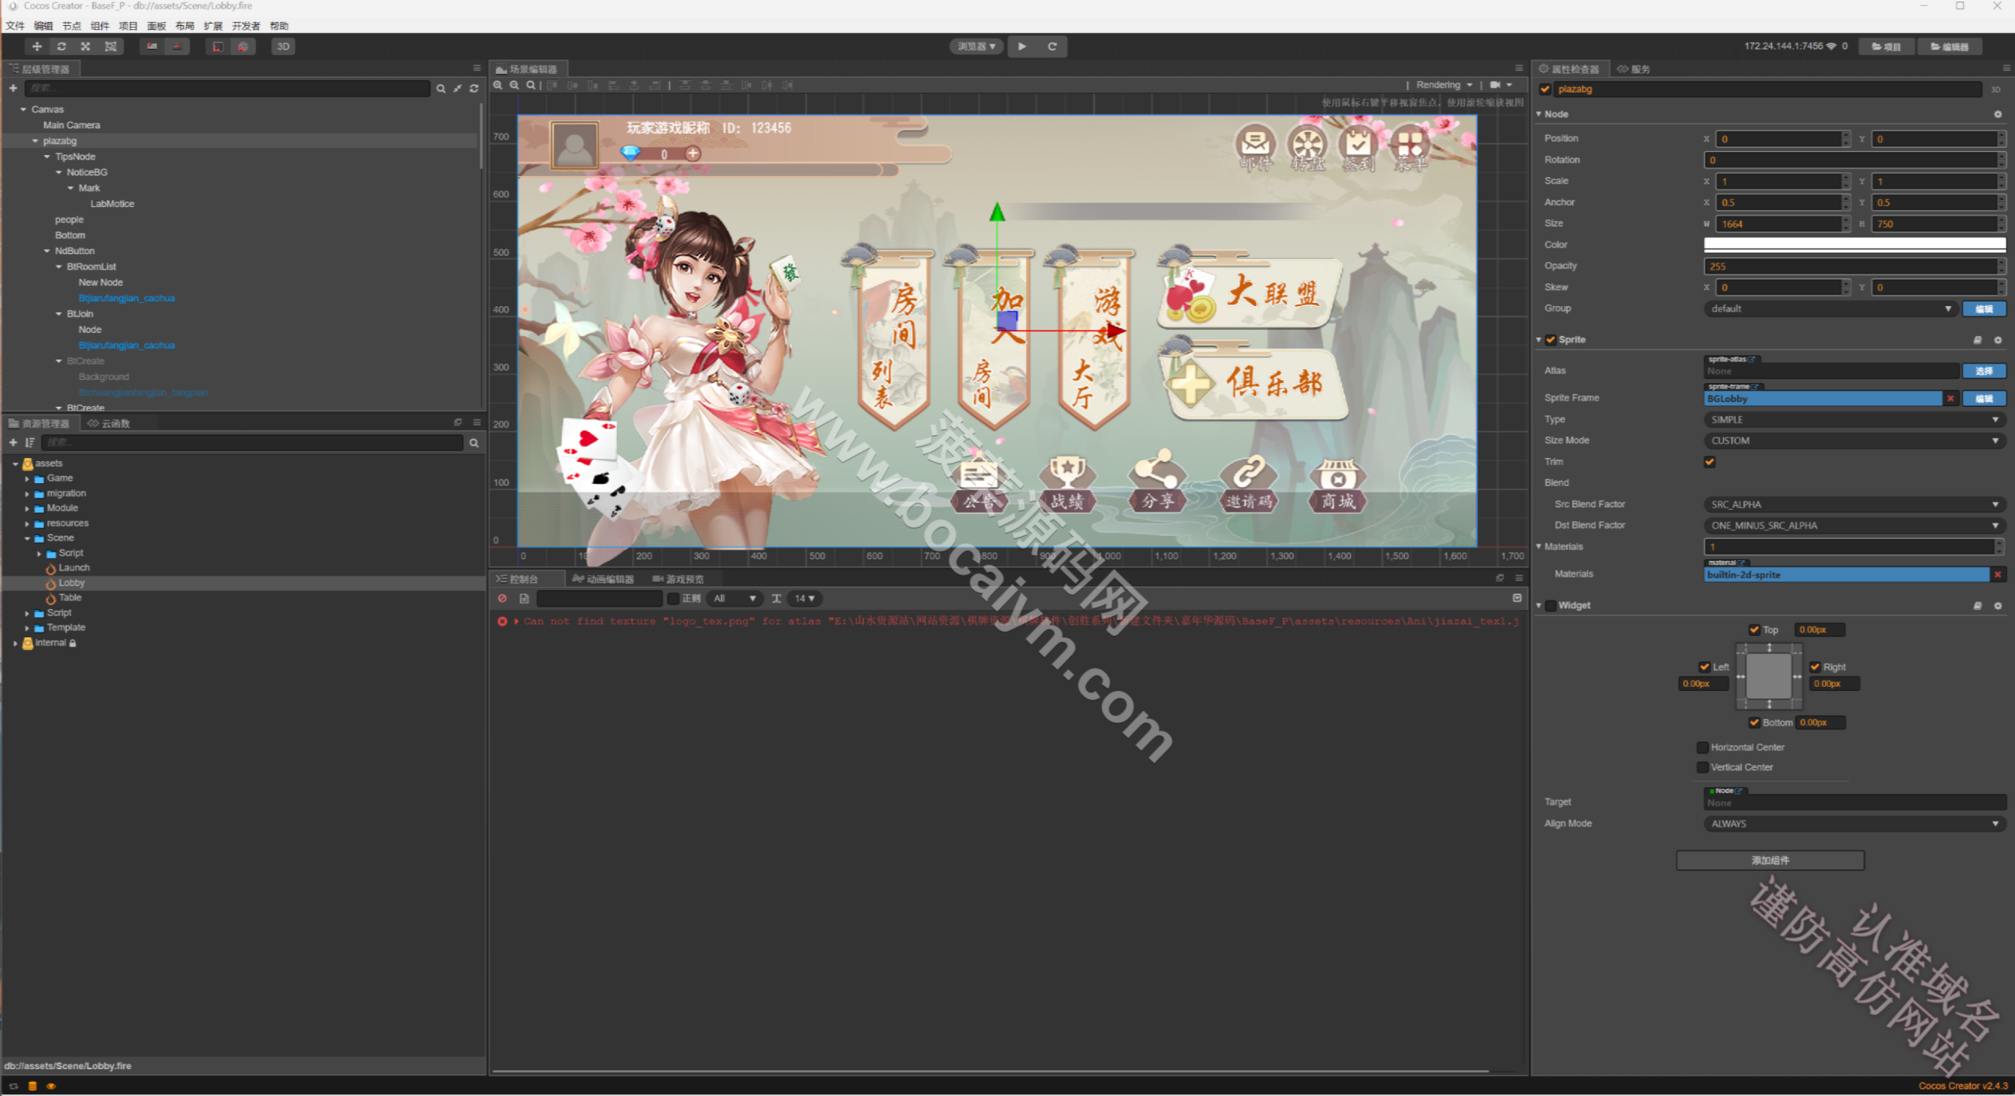Screen dimensions: 2015x1096
Task: Reset scene editor zoom
Action: (531, 85)
